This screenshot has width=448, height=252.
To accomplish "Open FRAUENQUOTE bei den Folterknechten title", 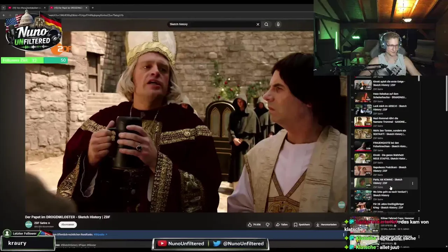I will pyautogui.click(x=390, y=145).
